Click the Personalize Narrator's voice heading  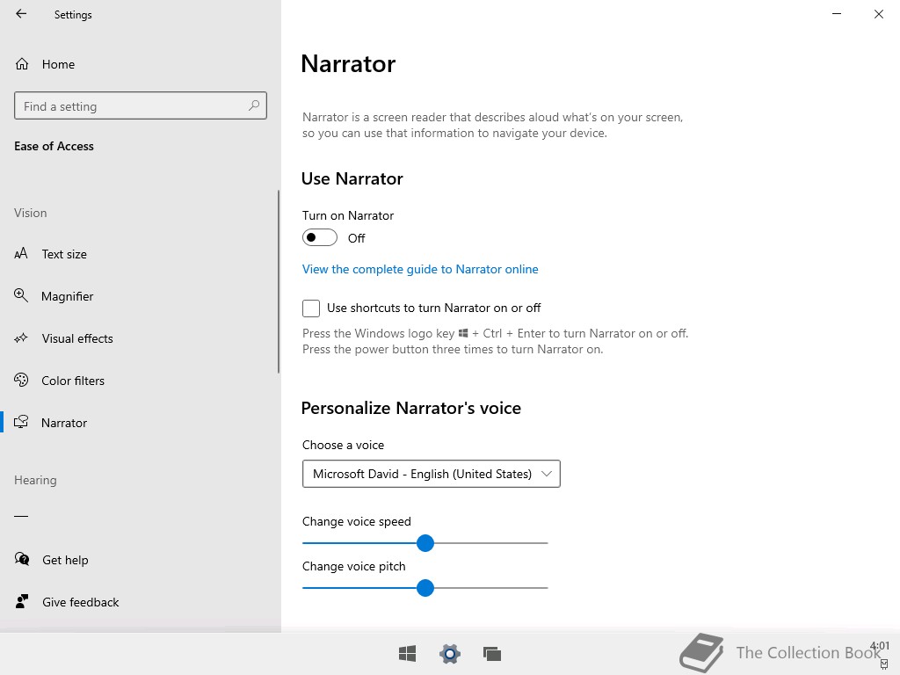click(x=411, y=408)
